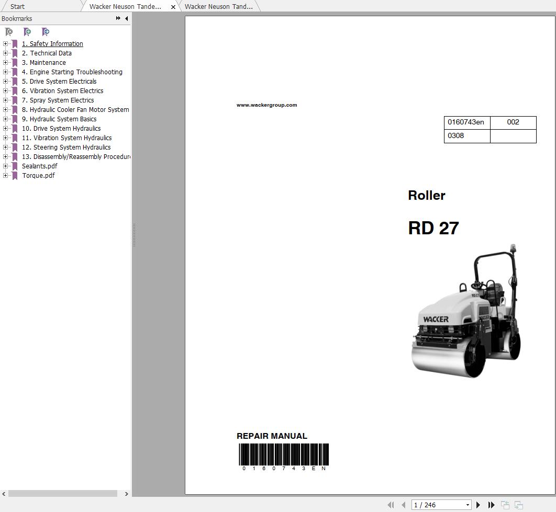This screenshot has height=512, width=556.
Task: Jump to the last page
Action: pos(491,505)
